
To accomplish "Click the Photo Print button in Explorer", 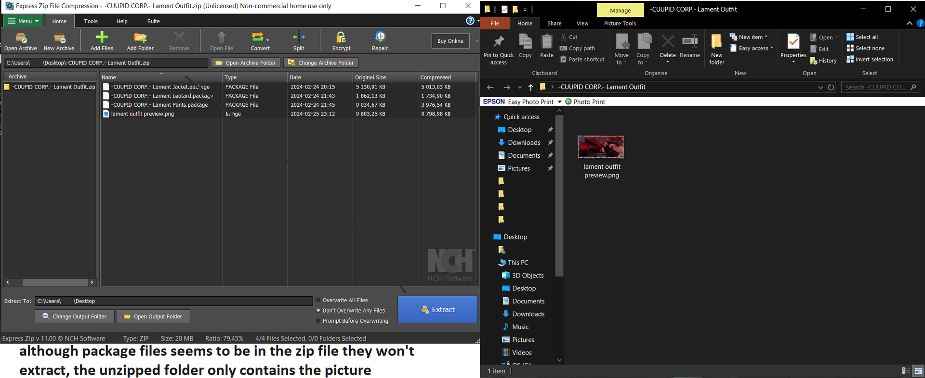I will tap(585, 101).
